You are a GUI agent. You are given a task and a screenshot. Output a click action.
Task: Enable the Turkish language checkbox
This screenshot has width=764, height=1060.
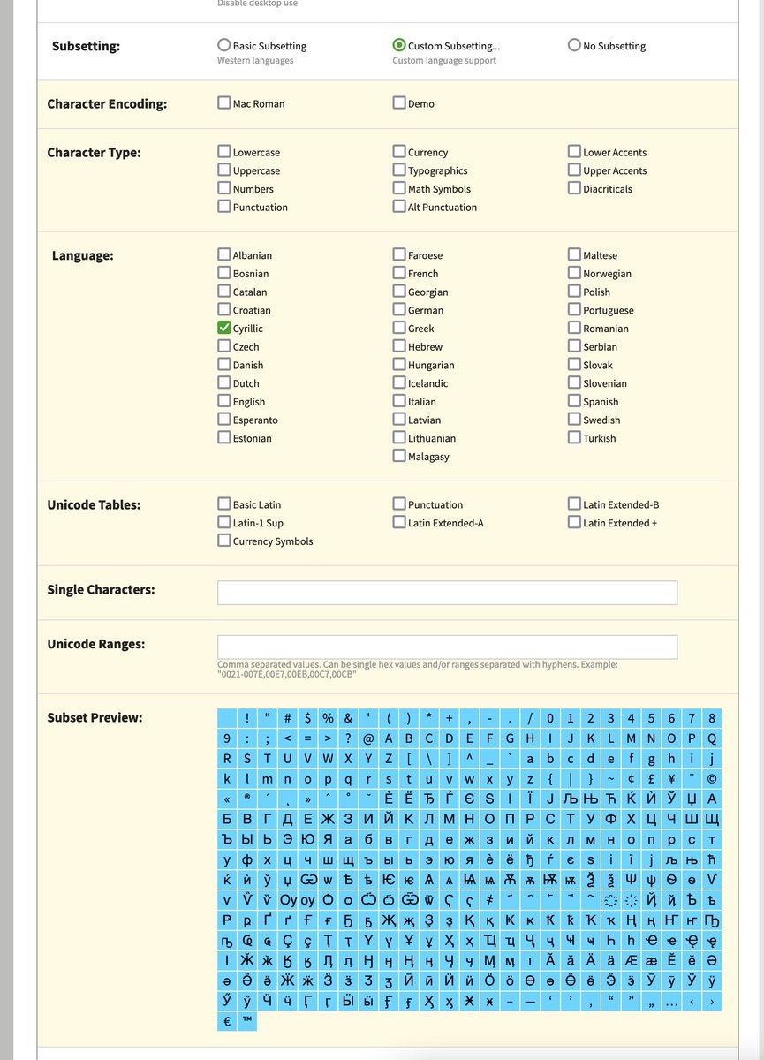tap(575, 437)
